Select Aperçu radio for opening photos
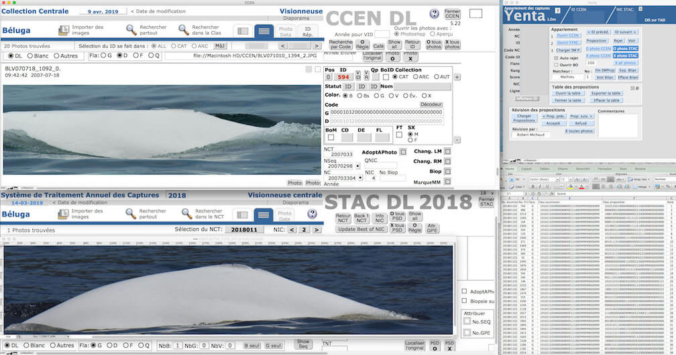This screenshot has width=676, height=355. point(433,34)
